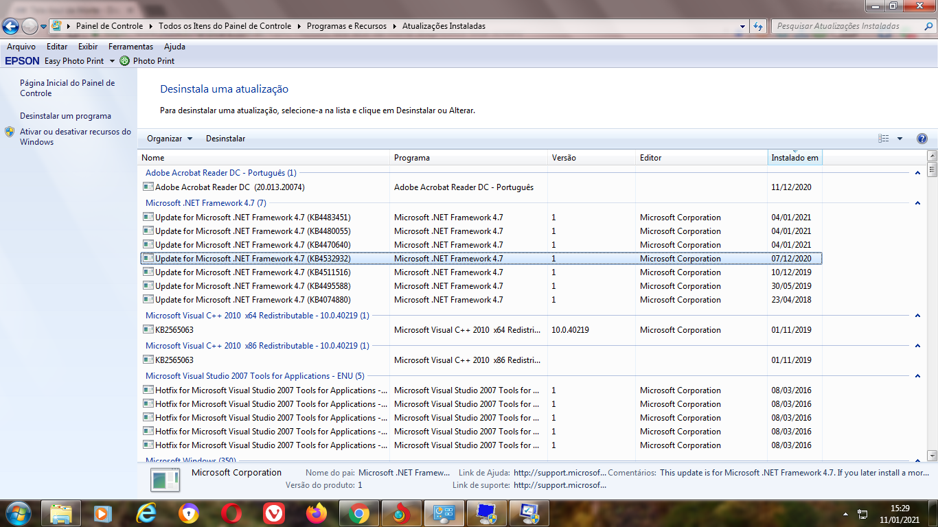Click the list scrollbar down arrow
The width and height of the screenshot is (938, 527).
(x=932, y=455)
